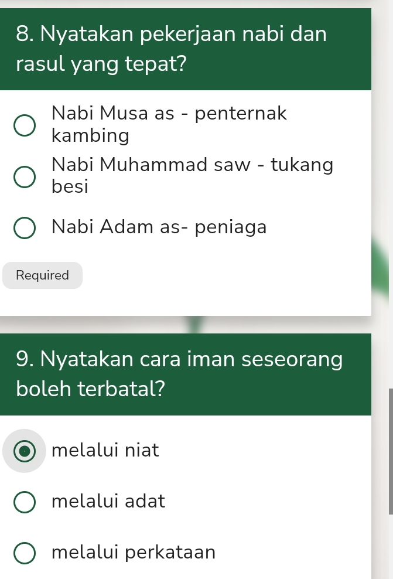Click the 'boleh terbatal?' heading line

[x=91, y=388]
